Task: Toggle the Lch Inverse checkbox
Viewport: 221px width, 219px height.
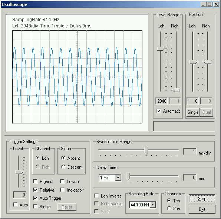Action: pos(96,196)
